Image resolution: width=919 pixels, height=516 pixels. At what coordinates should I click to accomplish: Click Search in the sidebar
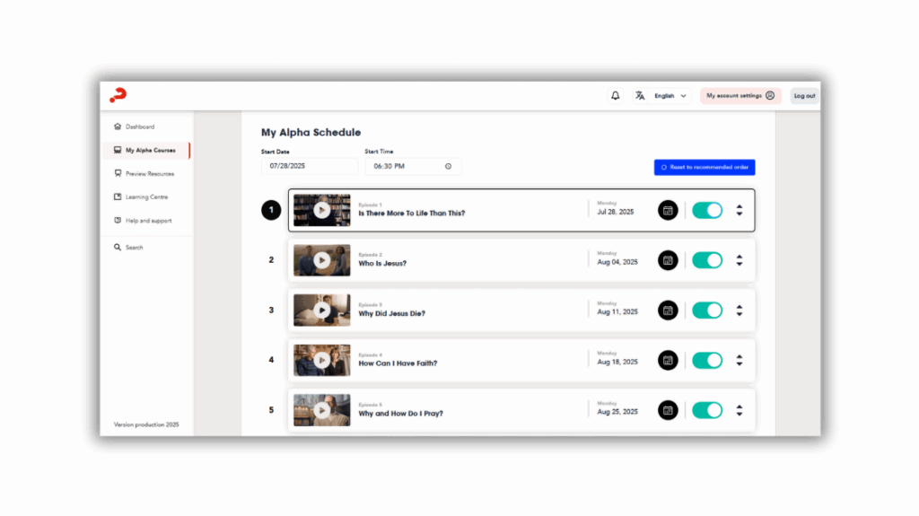click(129, 248)
